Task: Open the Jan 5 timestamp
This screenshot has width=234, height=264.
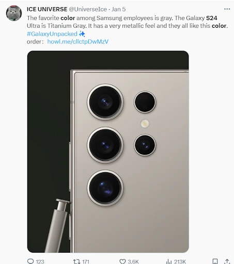Action: (x=119, y=9)
